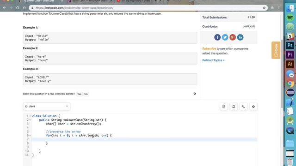Collapse the toLowerCase method fold arrow on line 2
The width and height of the screenshot is (296, 166).
point(30,120)
